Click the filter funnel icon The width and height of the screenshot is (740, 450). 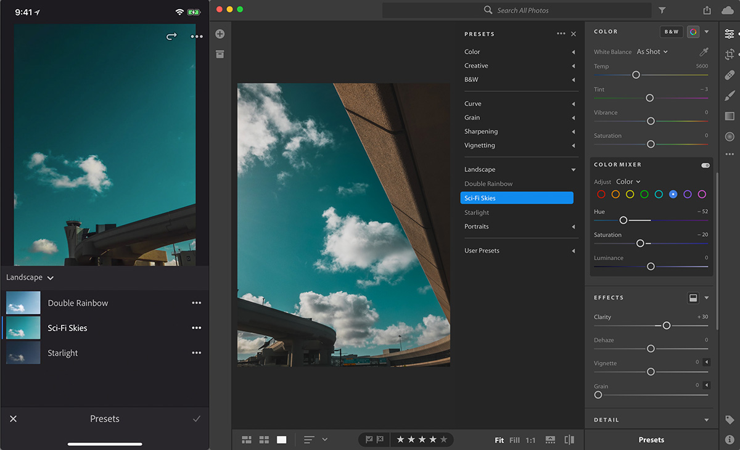[662, 10]
